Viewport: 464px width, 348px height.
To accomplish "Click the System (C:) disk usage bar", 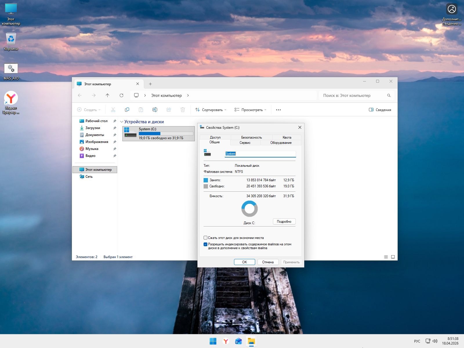I will point(166,134).
